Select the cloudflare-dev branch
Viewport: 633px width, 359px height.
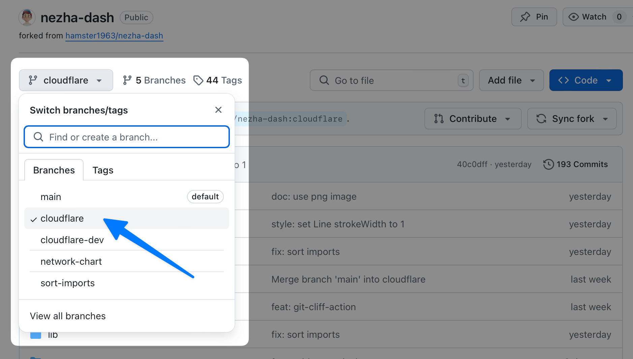click(x=72, y=240)
